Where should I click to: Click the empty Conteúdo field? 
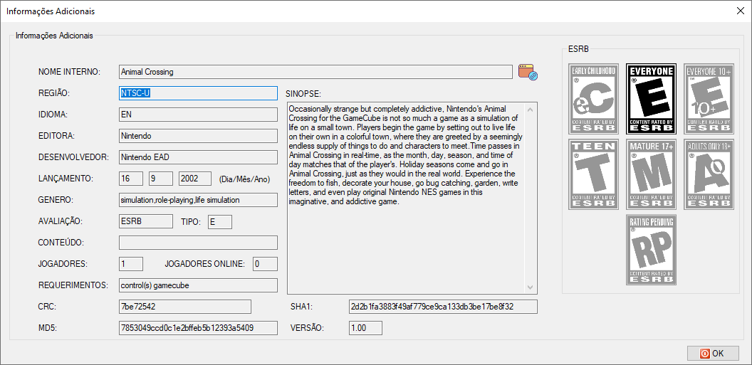pyautogui.click(x=198, y=243)
